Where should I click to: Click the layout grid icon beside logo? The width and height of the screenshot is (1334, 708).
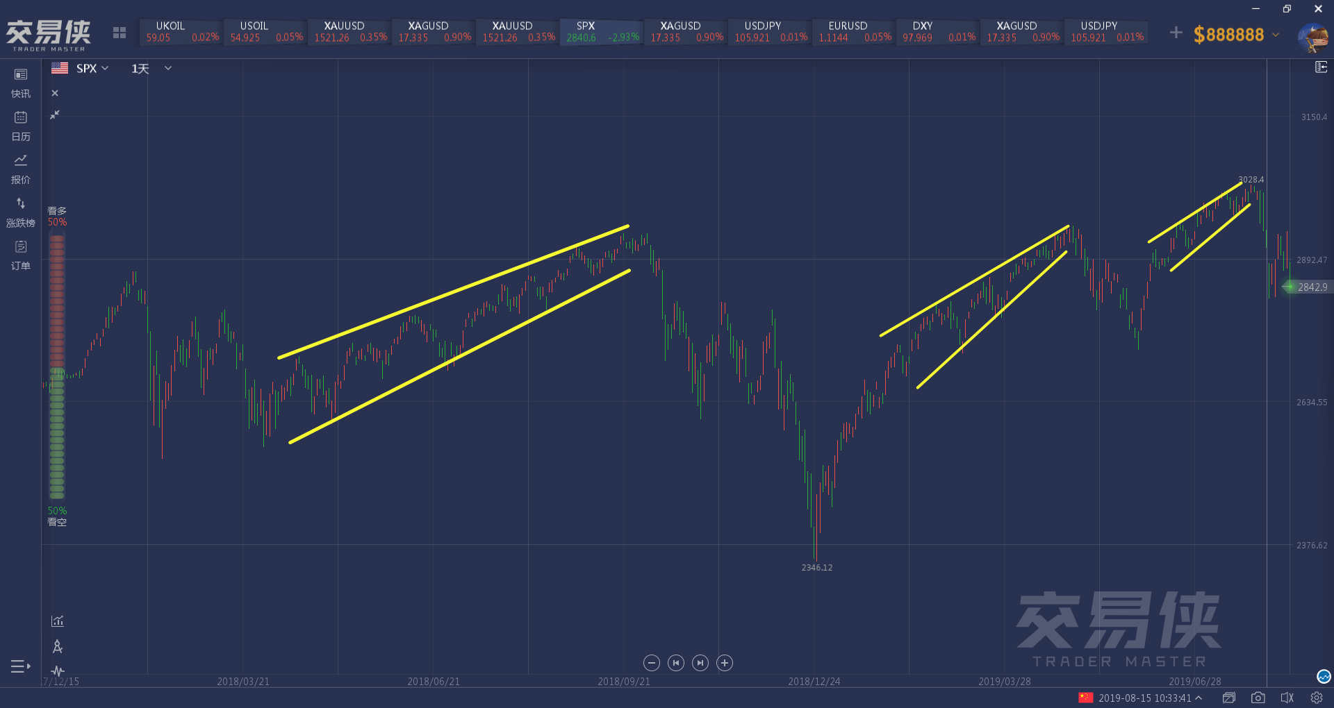coord(120,33)
